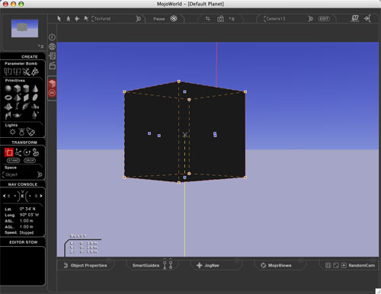Select the airplane fly navigation mode

[x=77, y=18]
